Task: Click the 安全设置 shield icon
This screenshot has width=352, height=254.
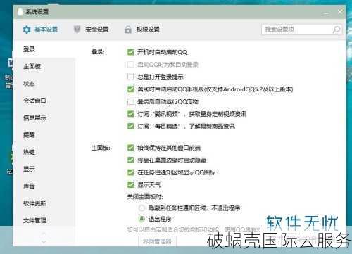Action: point(77,30)
